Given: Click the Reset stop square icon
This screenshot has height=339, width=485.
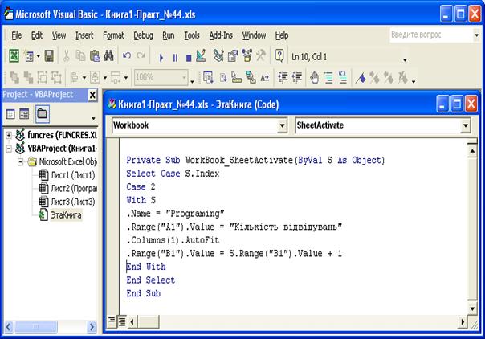Looking at the screenshot, I should pos(189,58).
